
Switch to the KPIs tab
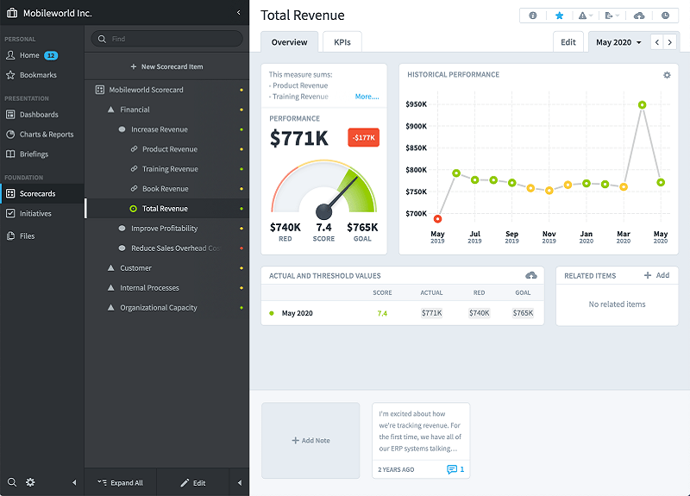click(x=342, y=42)
